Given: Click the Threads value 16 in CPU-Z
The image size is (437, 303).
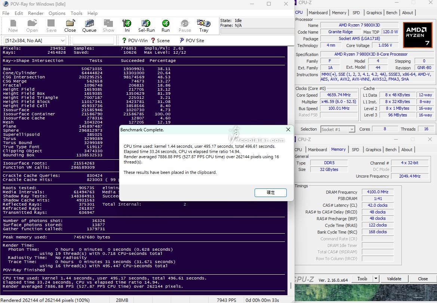Looking at the screenshot, I should coord(426,129).
